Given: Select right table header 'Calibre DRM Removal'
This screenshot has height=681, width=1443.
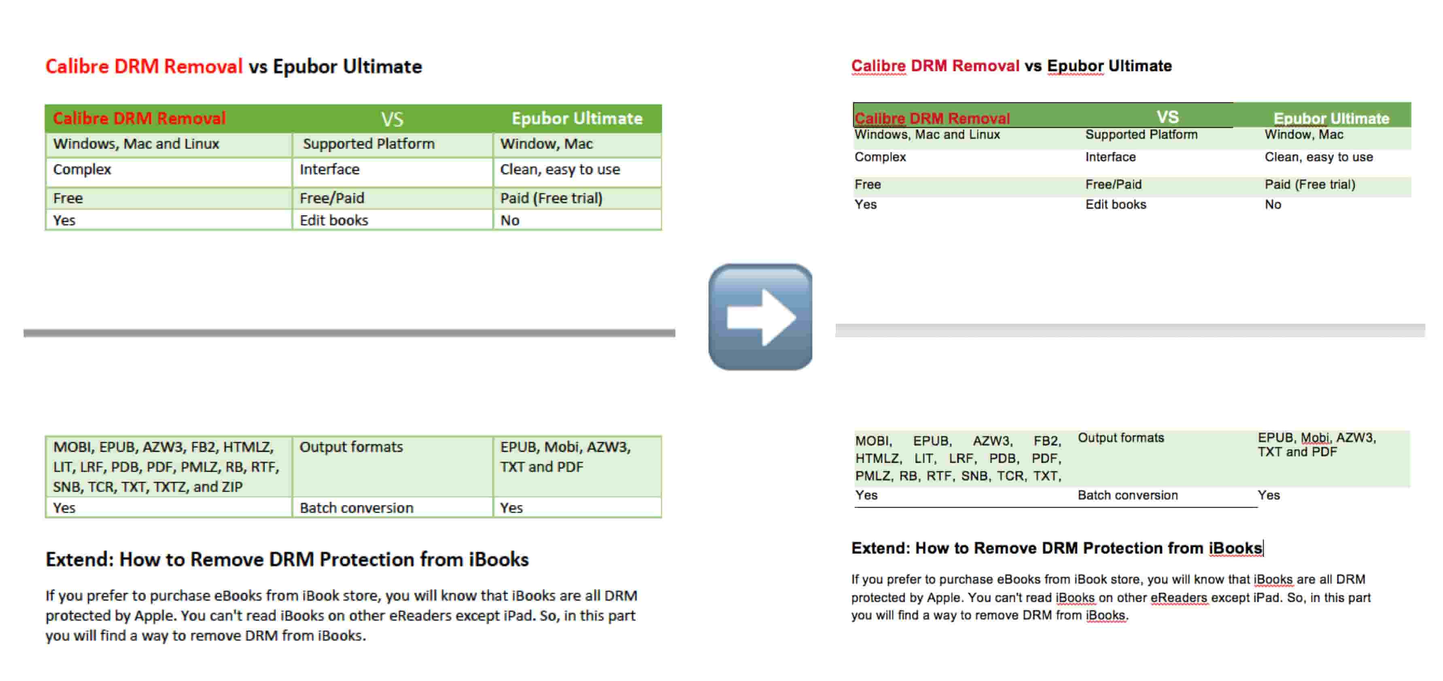Looking at the screenshot, I should [x=932, y=118].
